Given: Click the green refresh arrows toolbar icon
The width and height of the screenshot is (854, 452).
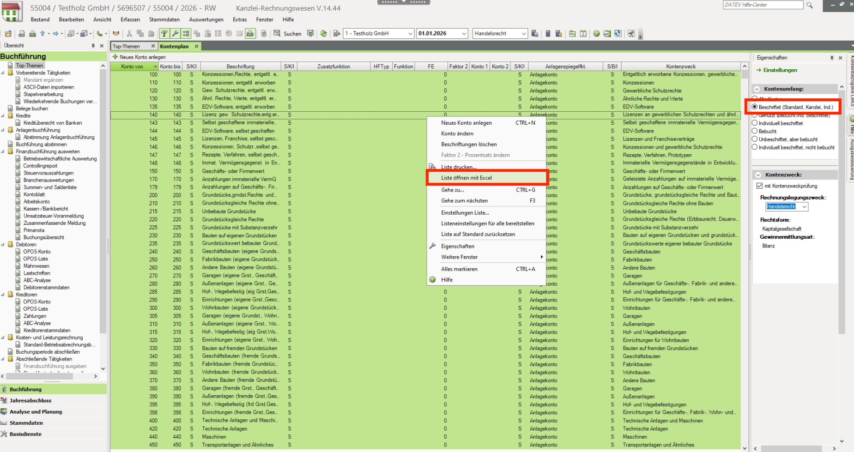Looking at the screenshot, I should click(x=323, y=34).
